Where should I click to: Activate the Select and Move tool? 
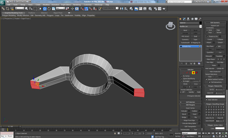(x=45, y=9)
